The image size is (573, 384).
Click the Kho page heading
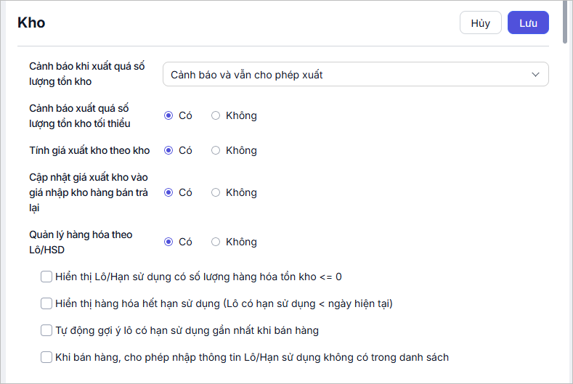point(31,23)
